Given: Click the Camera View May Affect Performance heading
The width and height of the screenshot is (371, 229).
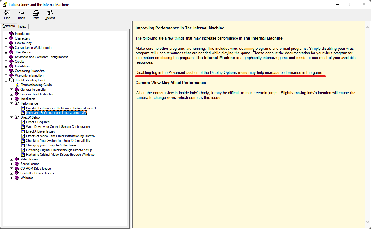Looking at the screenshot, I should pyautogui.click(x=171, y=83).
